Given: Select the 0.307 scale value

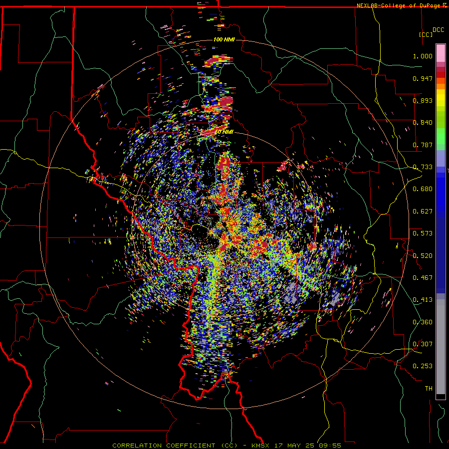Looking at the screenshot, I should click(x=423, y=344).
